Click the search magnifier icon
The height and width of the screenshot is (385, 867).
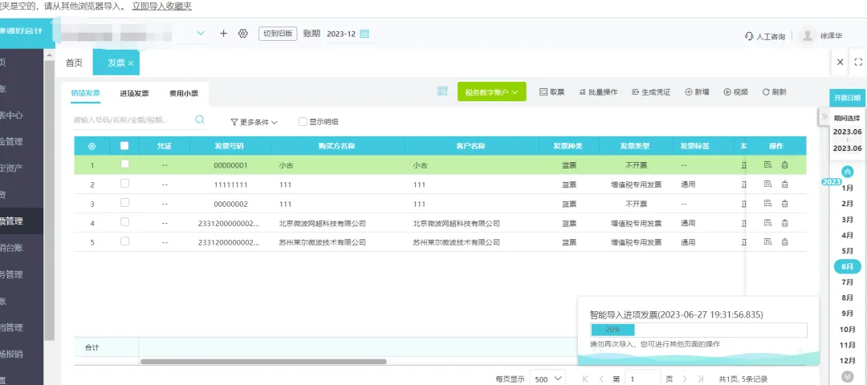[200, 120]
